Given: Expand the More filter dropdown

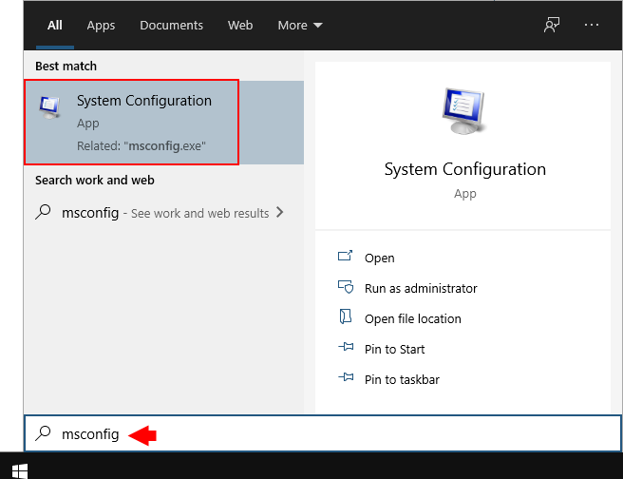Looking at the screenshot, I should [300, 26].
